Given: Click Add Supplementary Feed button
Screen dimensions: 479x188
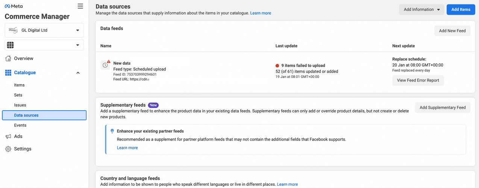Looking at the screenshot, I should click(443, 108).
